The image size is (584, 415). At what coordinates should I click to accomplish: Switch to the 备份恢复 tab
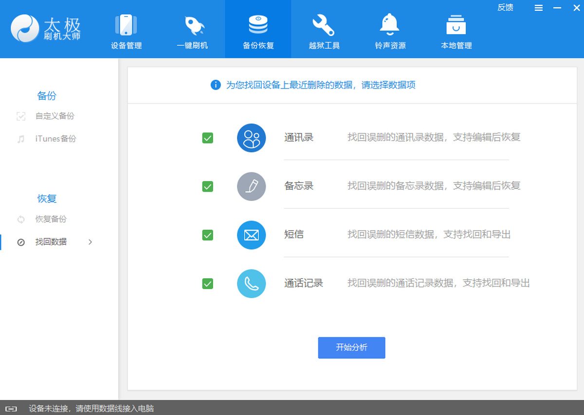(x=258, y=29)
